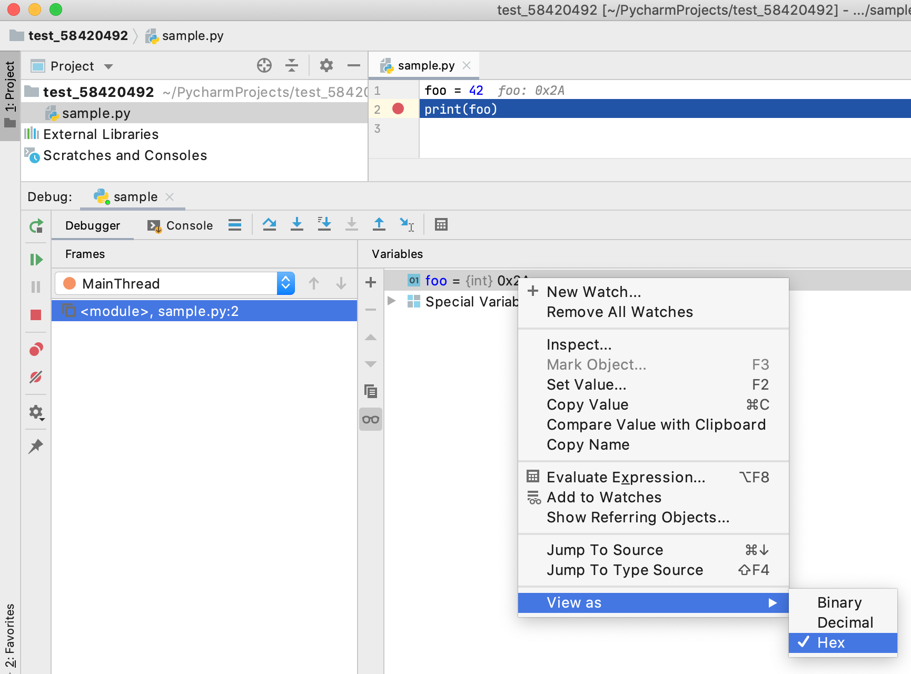This screenshot has height=674, width=911.
Task: Click the copy/duplicate watch icon
Action: click(x=371, y=391)
